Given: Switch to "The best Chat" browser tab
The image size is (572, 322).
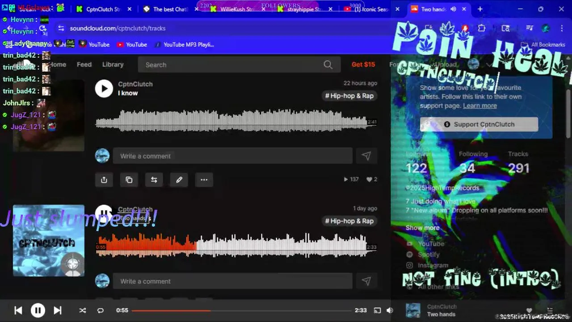Looking at the screenshot, I should [x=170, y=9].
